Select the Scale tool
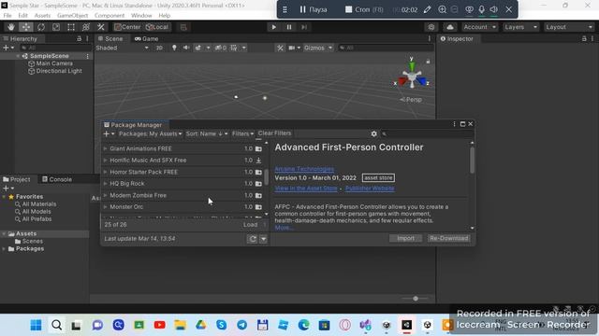This screenshot has height=336, width=599. [56, 27]
